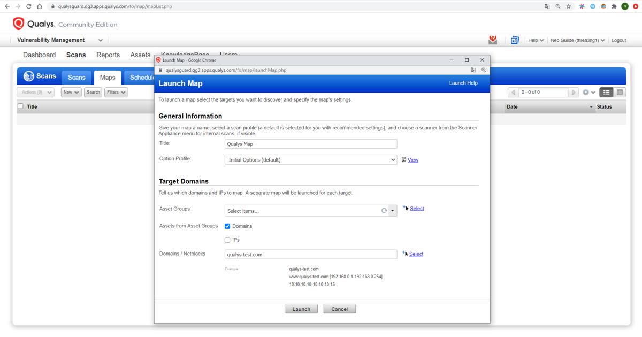
Task: Open the Reports menu
Action: click(x=108, y=55)
